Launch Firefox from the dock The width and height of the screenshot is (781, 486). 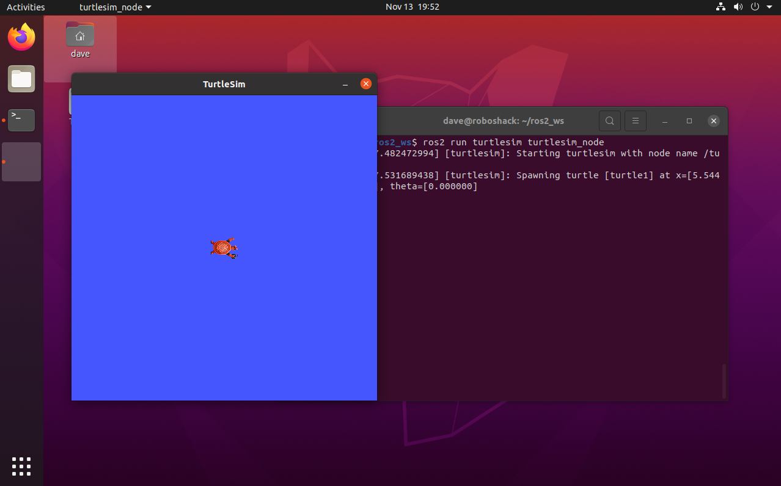(21, 37)
